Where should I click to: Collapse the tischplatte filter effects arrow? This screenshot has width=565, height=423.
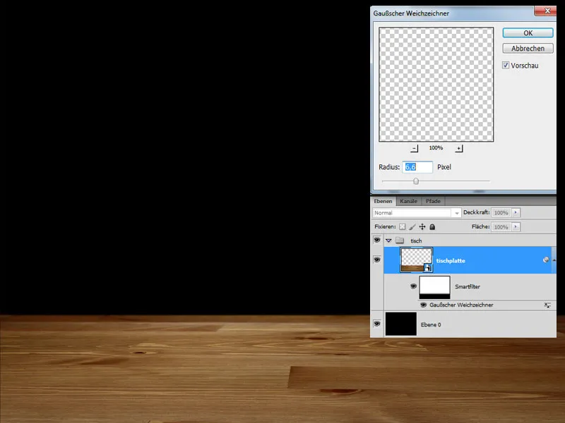pos(554,259)
